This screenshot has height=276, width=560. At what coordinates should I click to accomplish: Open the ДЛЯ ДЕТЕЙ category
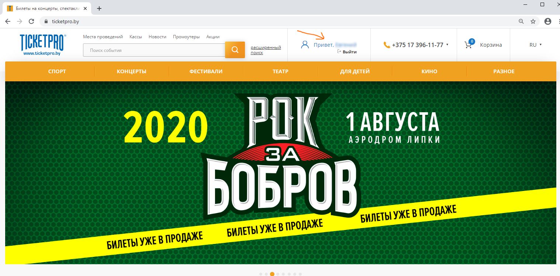[355, 71]
